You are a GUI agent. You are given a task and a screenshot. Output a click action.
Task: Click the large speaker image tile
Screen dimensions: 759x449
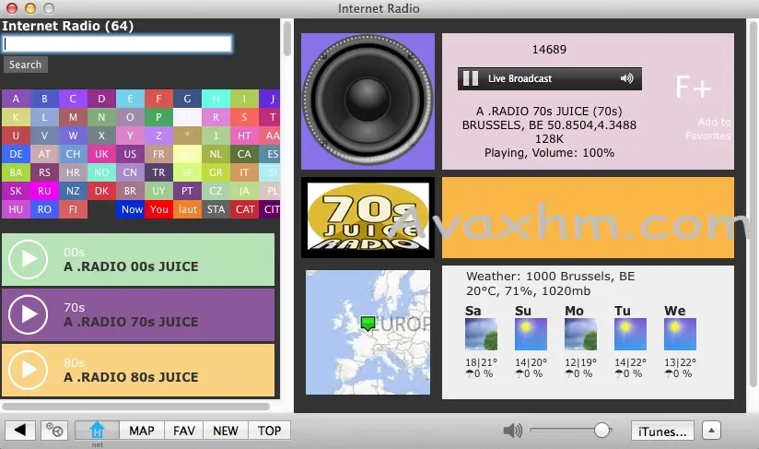tap(368, 101)
